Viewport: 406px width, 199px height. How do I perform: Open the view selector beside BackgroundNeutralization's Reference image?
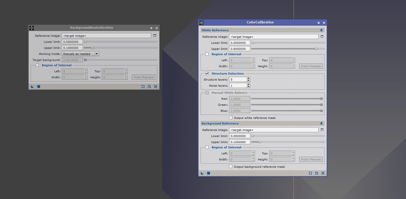[x=155, y=35]
